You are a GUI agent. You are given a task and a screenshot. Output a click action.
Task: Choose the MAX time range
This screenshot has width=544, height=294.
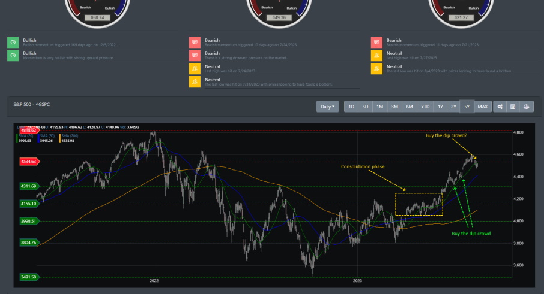click(483, 107)
